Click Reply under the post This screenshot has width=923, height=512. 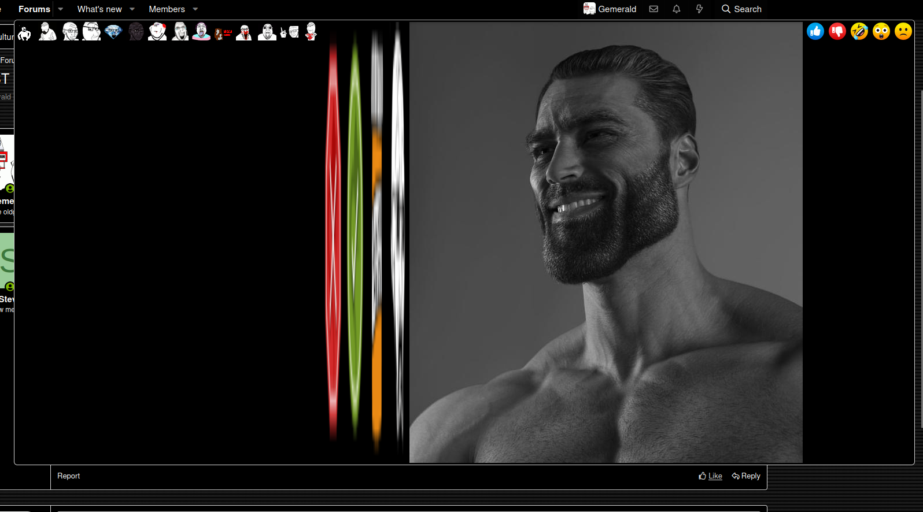(x=746, y=476)
